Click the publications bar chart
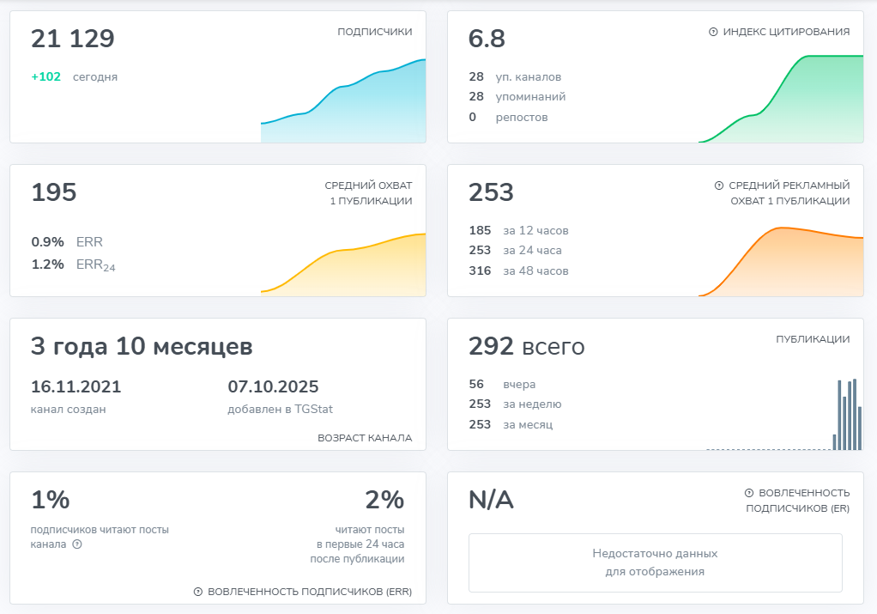 point(847,416)
